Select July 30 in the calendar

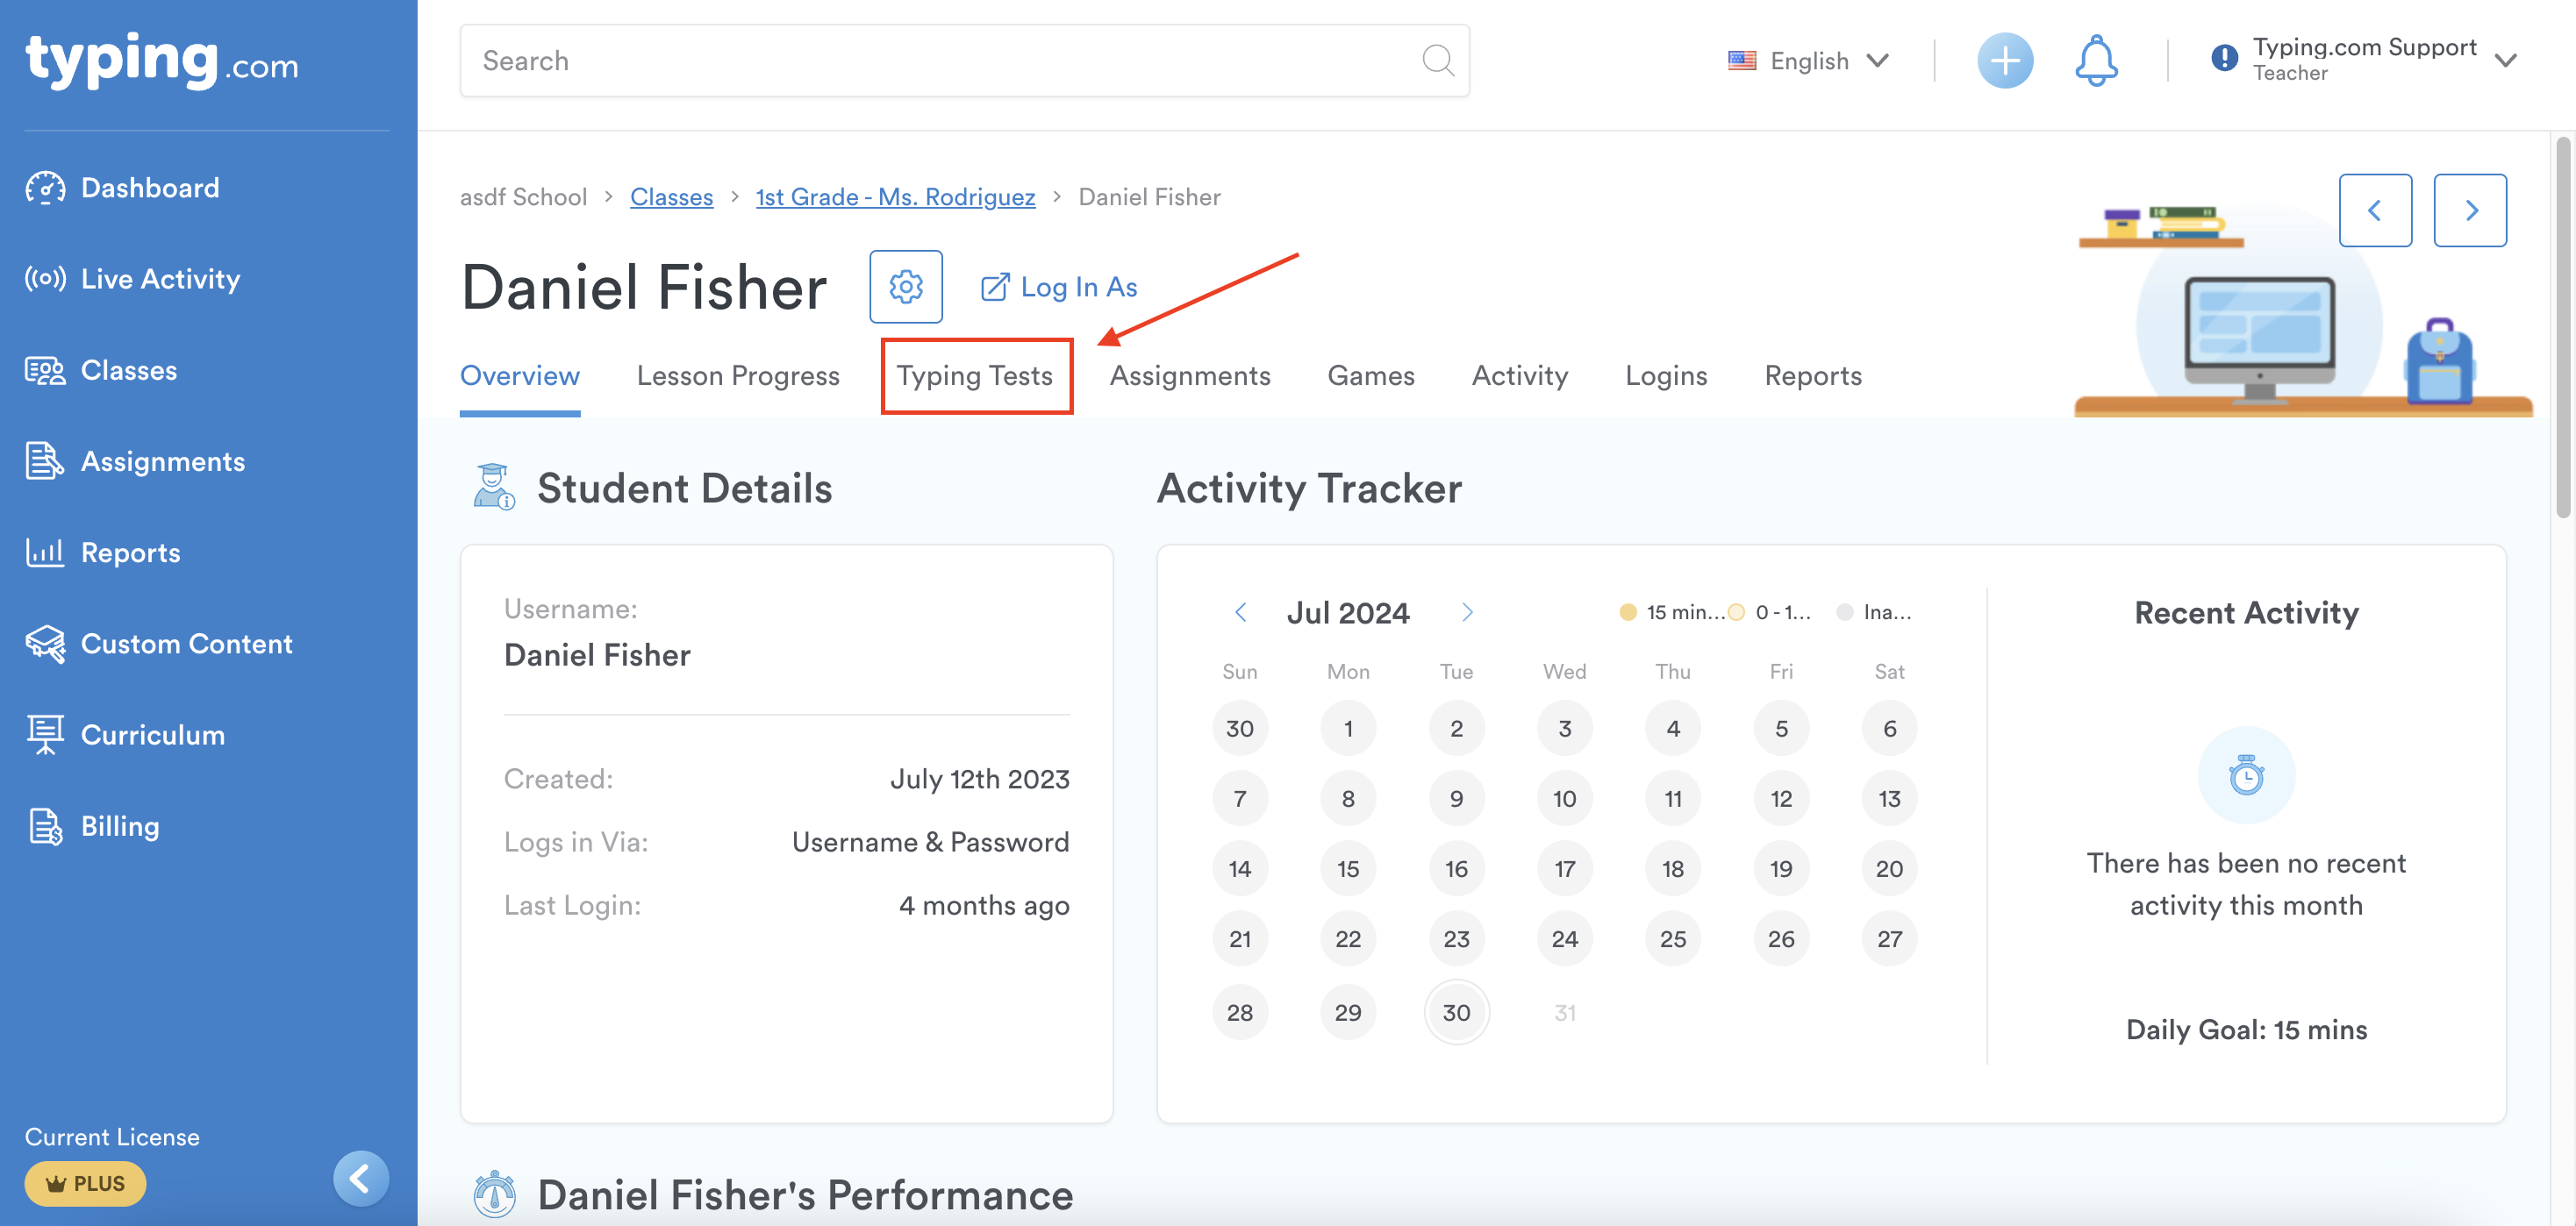coord(1455,1012)
